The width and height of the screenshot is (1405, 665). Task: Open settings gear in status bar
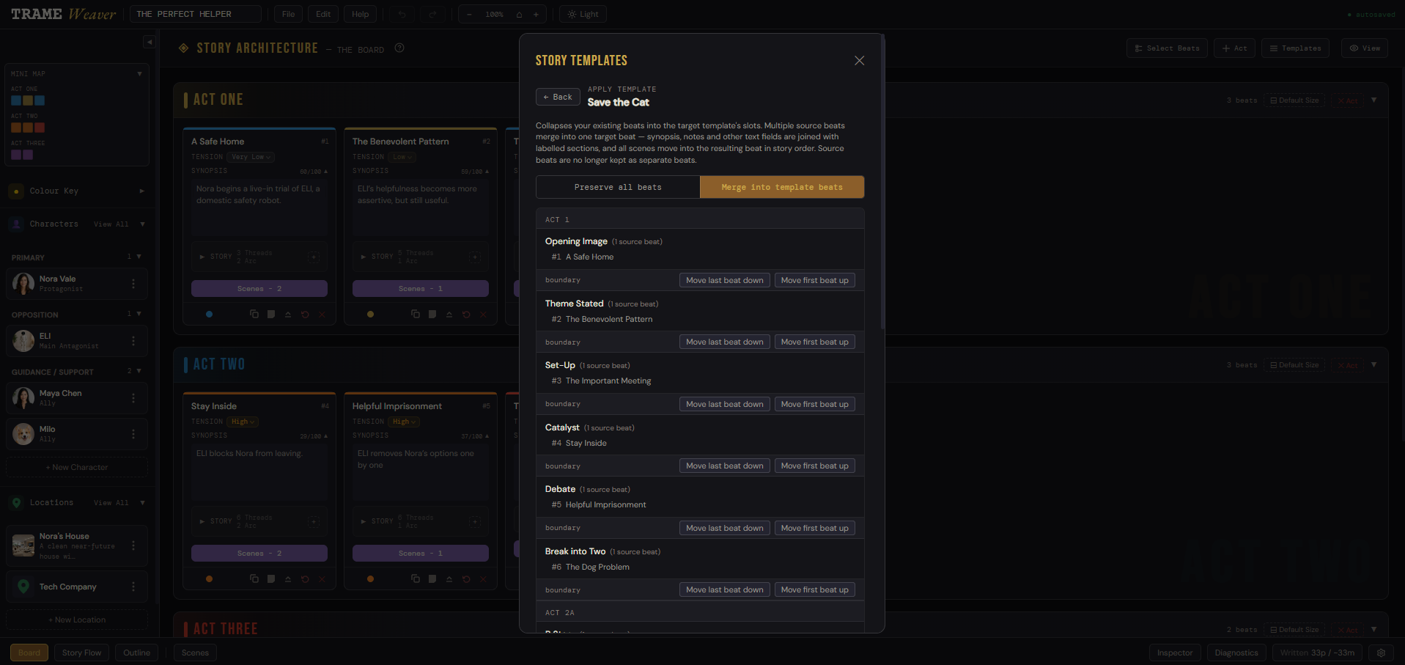pos(1381,653)
